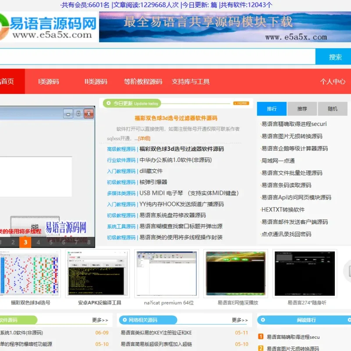Open the 易语言274°随身听 thumbnail
Viewport: 351px width, 351px height.
click(x=304, y=273)
